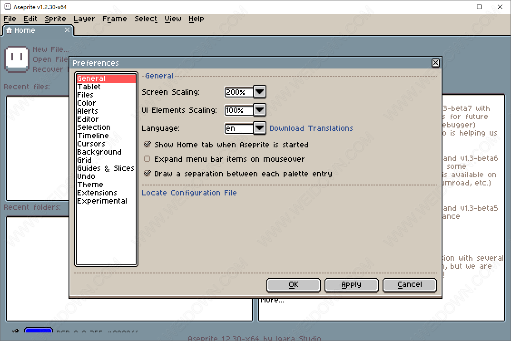Click the Cancel button

(x=410, y=285)
